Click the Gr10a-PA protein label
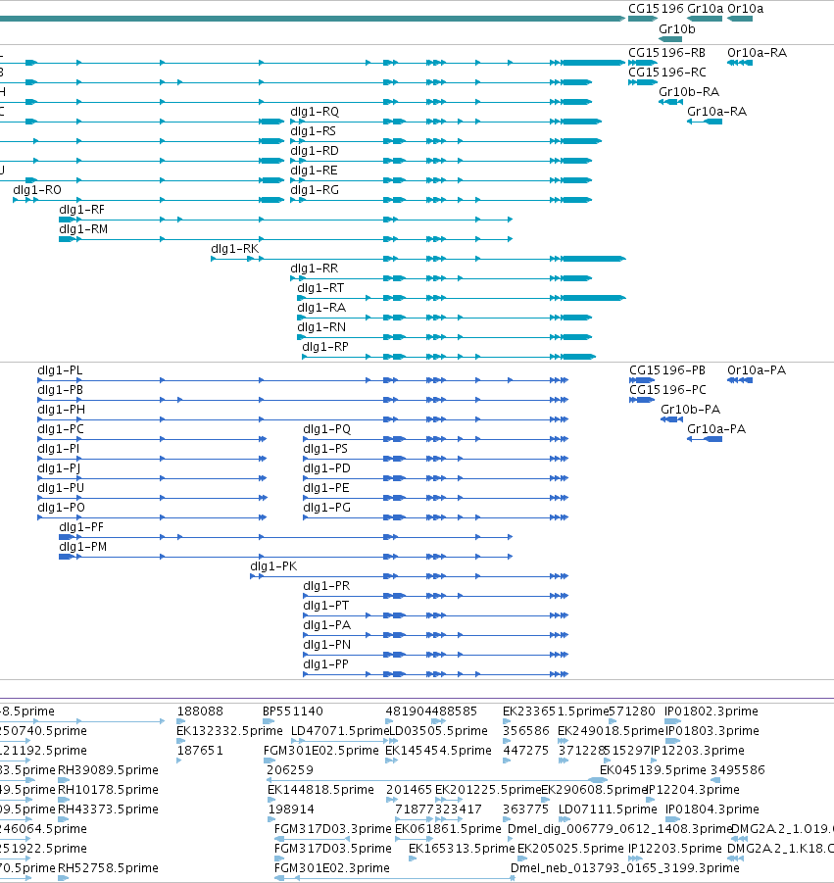 coord(716,429)
